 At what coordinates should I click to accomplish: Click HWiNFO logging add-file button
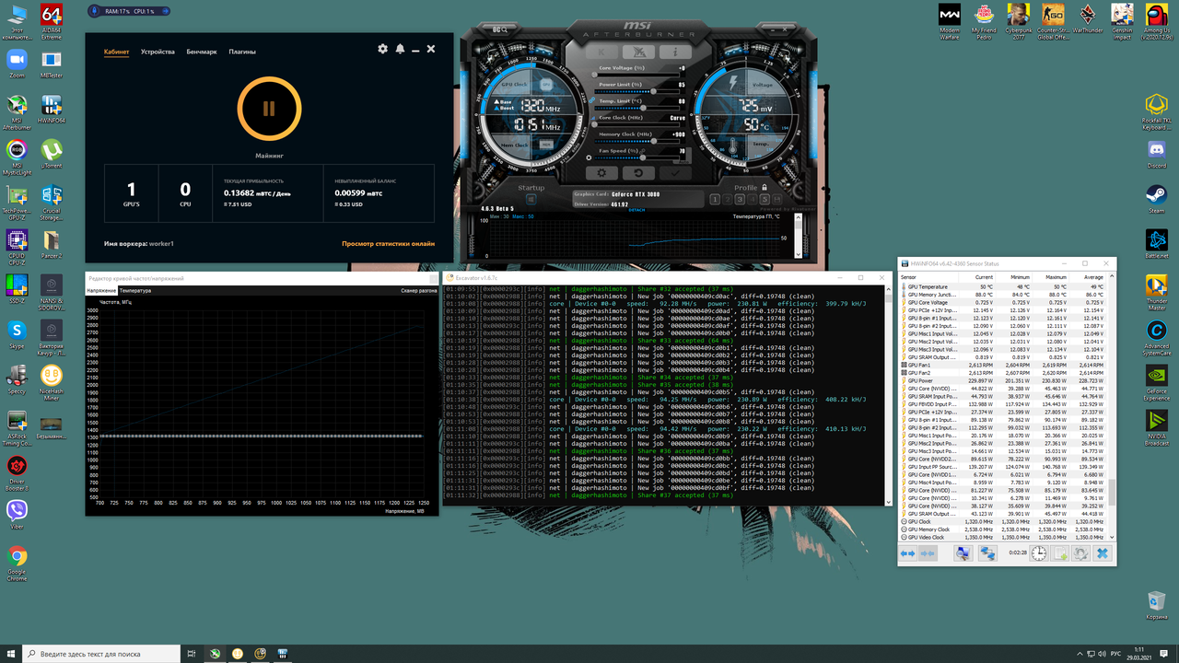coord(1061,553)
